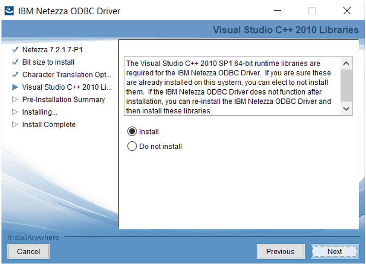366x265 pixels.
Task: Close the IBM Netezza ODBC Driver window
Action: (347, 10)
